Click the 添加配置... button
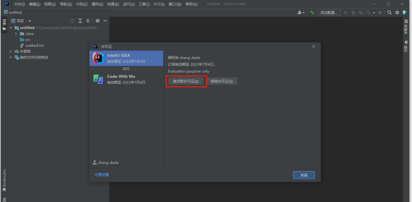The height and width of the screenshot is (202, 412). 329,12
